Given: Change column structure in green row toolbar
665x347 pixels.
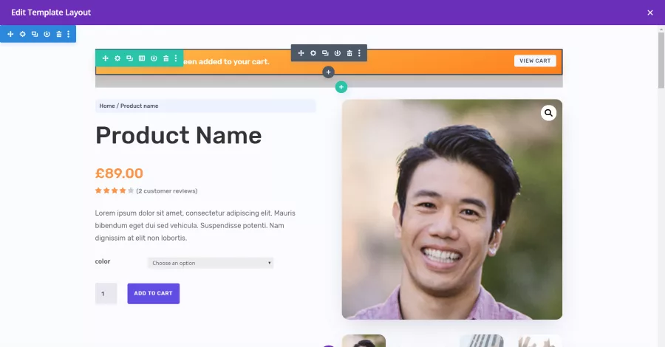Looking at the screenshot, I should pyautogui.click(x=142, y=58).
